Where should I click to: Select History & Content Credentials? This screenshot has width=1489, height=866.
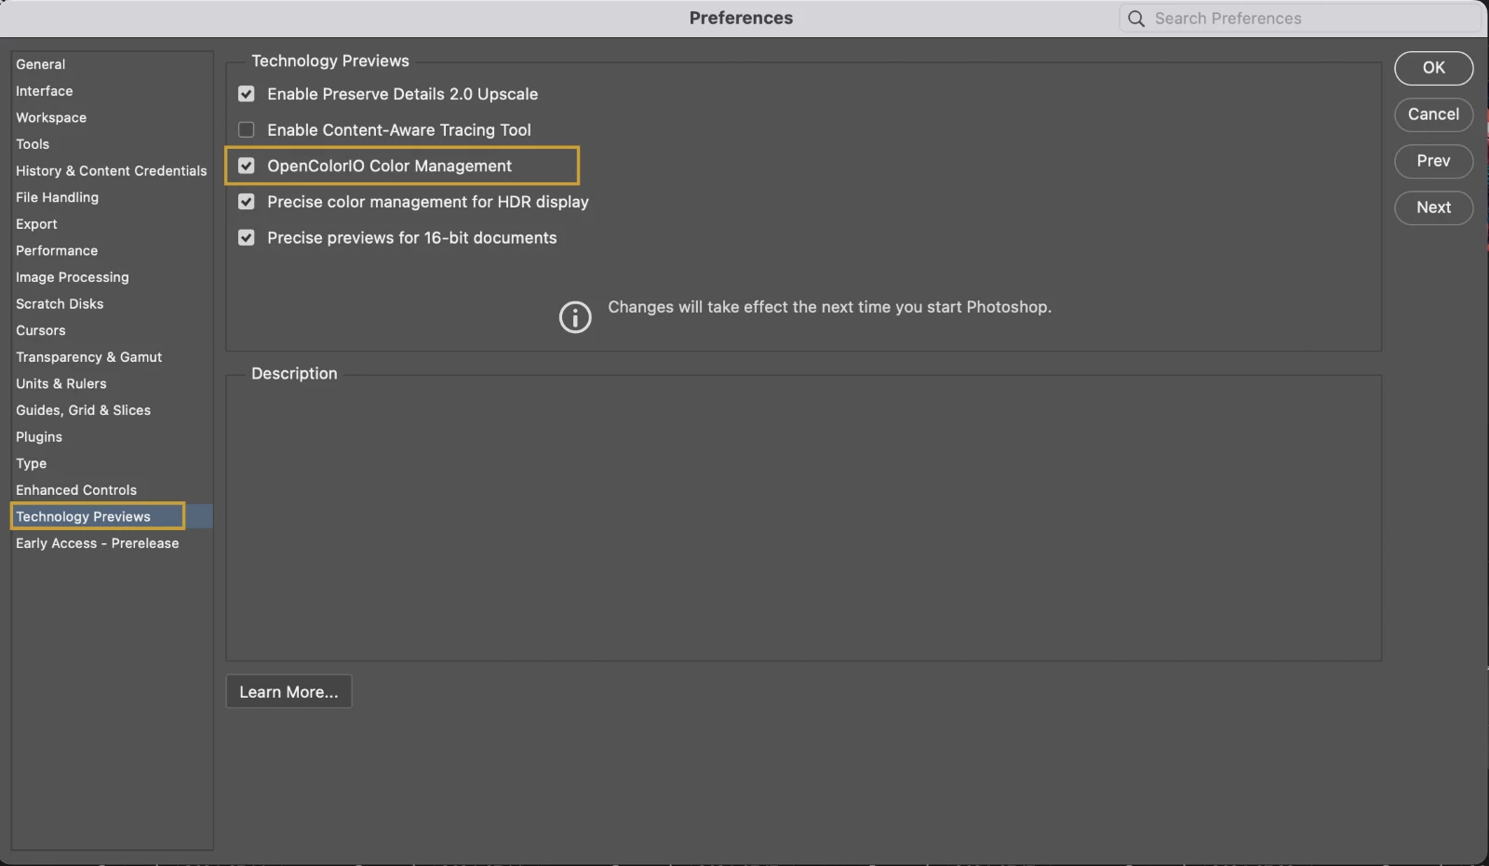pyautogui.click(x=112, y=171)
